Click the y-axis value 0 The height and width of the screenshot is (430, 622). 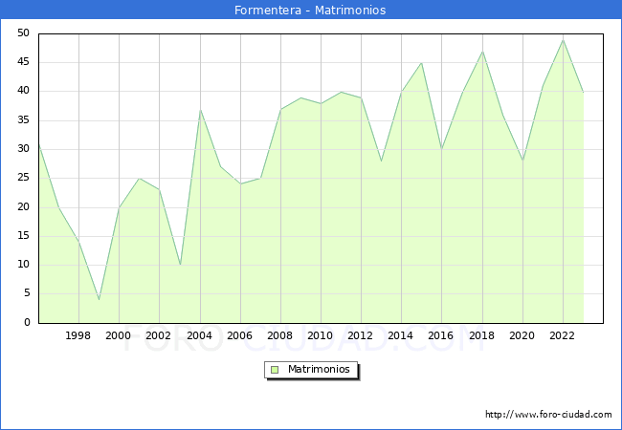tap(27, 323)
